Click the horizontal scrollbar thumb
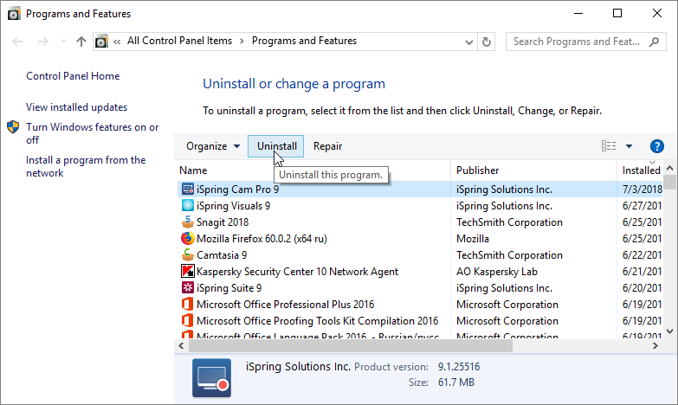Image resolution: width=678 pixels, height=405 pixels. pos(351,346)
